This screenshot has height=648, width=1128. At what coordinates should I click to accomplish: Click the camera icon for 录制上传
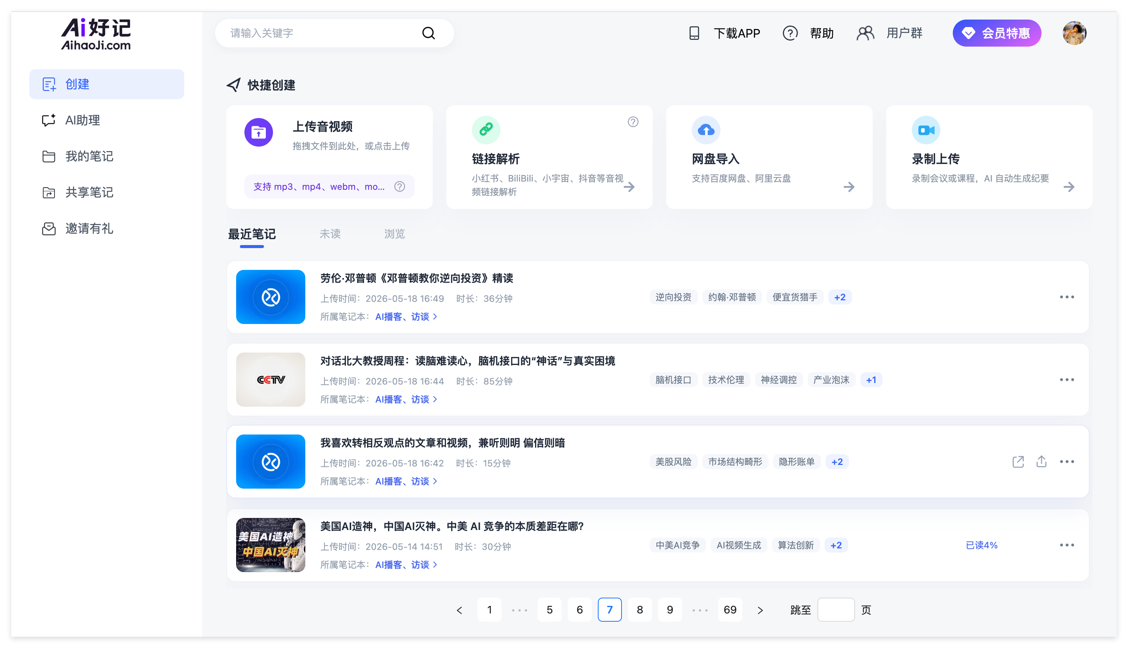pos(925,130)
